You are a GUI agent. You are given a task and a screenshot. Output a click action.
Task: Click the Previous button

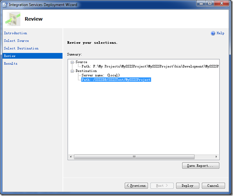136,185
